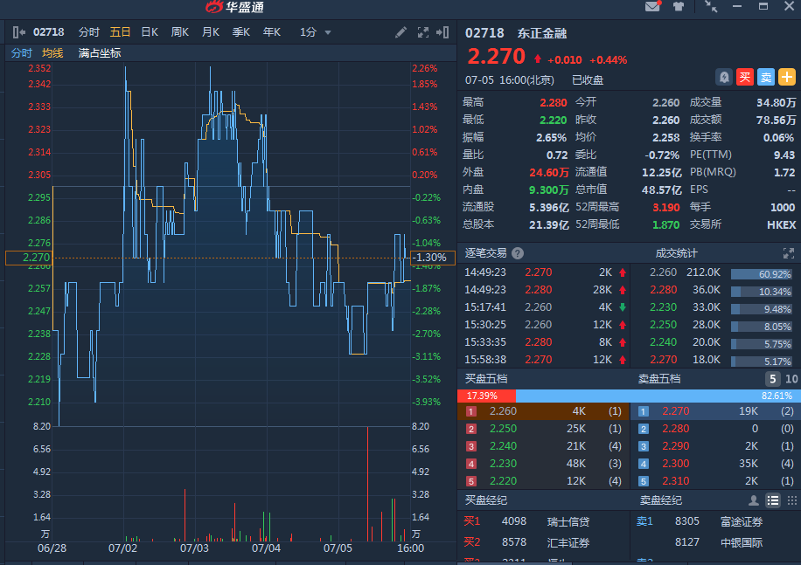Click the red 17.39% buy ratio bar
Viewport: 801px width, 565px height.
(487, 396)
